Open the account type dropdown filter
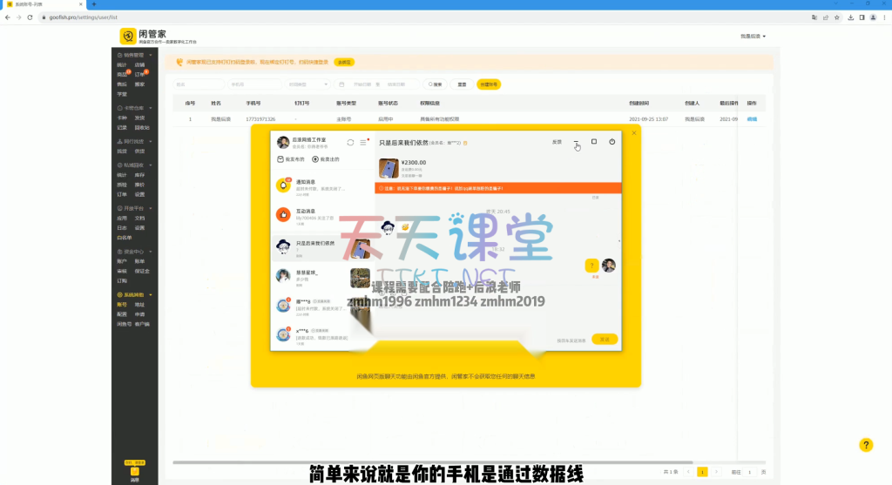 click(307, 84)
